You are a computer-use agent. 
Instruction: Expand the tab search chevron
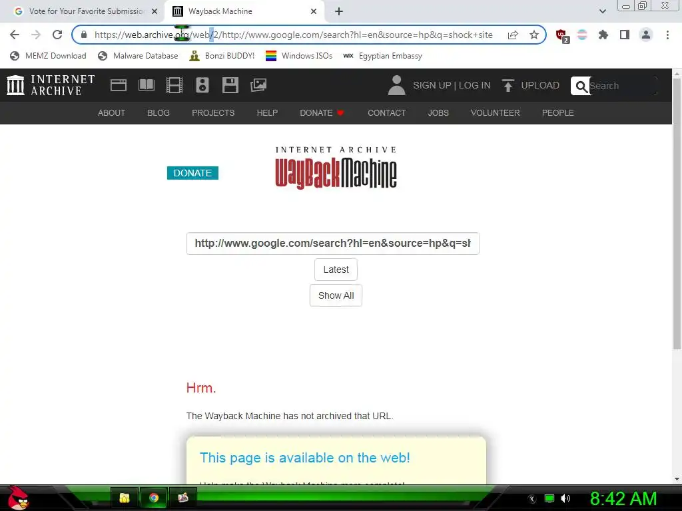(602, 11)
